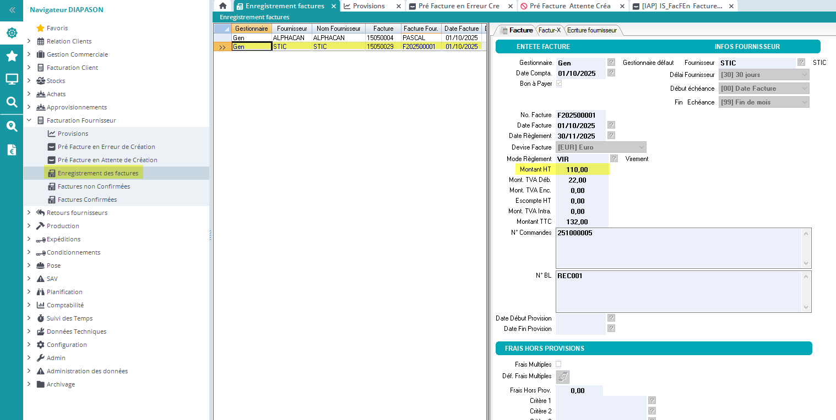The image size is (836, 420).
Task: Click the monitor icon in the sidebar
Action: 12,79
